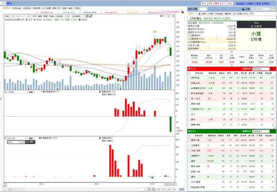Open the chart settings gear icon

[x=87, y=16]
